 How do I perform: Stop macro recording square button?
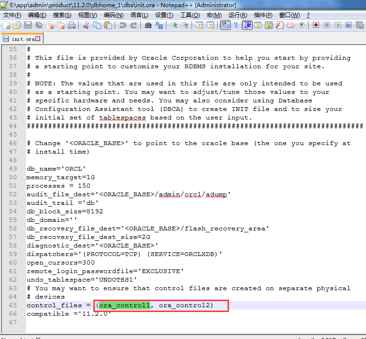click(x=327, y=25)
